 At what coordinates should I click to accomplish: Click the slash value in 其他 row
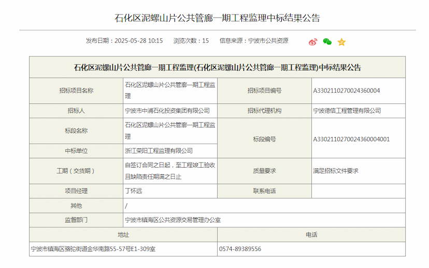[x=126, y=206]
